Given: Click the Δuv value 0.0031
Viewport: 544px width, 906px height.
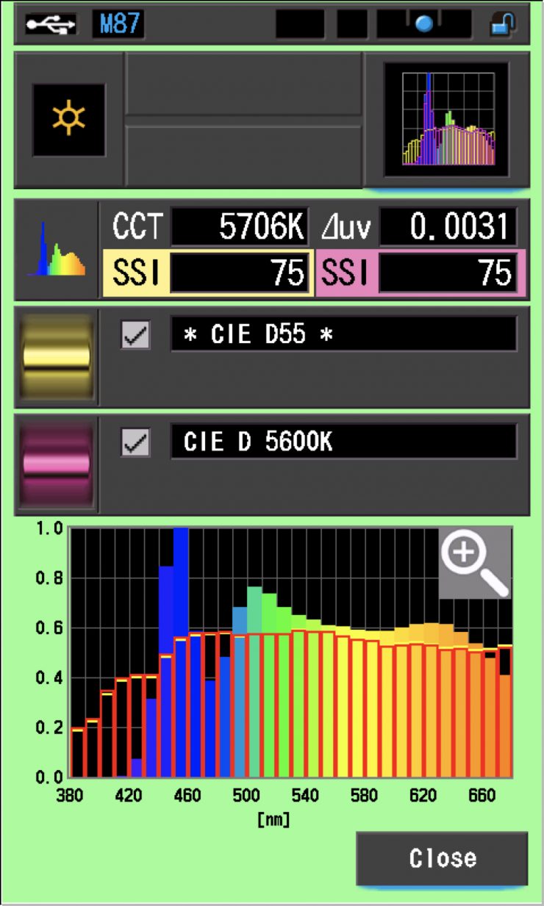Looking at the screenshot, I should (x=448, y=228).
